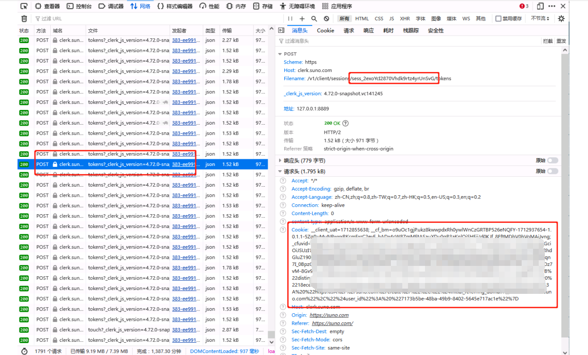Click help icon for Connection header
The width and height of the screenshot is (588, 355).
click(x=283, y=205)
